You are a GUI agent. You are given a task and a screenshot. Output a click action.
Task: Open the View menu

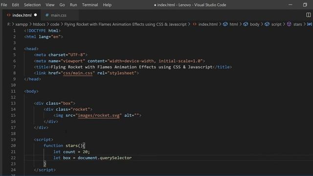point(50,5)
